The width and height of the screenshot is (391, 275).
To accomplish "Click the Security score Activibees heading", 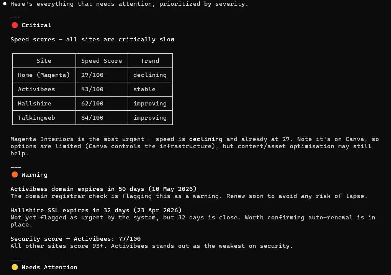I will 75,239.
